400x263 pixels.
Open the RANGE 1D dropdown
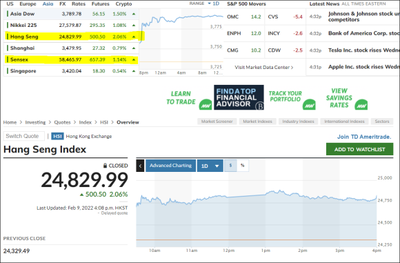pyautogui.click(x=214, y=3)
